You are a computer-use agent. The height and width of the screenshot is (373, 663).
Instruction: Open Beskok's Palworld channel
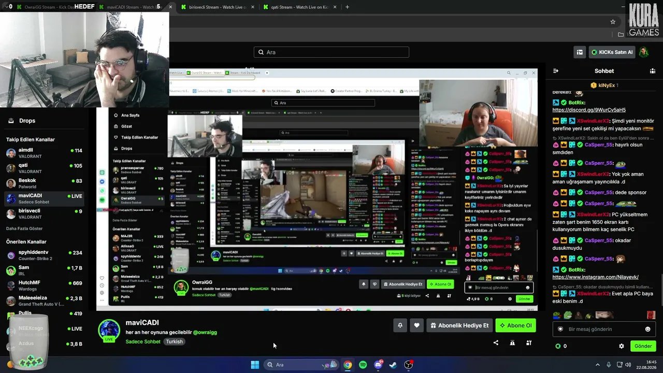(44, 183)
